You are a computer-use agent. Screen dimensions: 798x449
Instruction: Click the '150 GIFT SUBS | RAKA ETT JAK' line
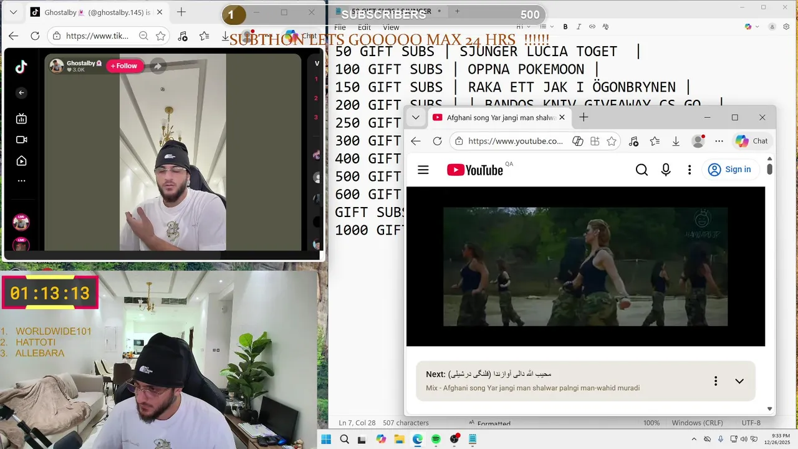513,87
